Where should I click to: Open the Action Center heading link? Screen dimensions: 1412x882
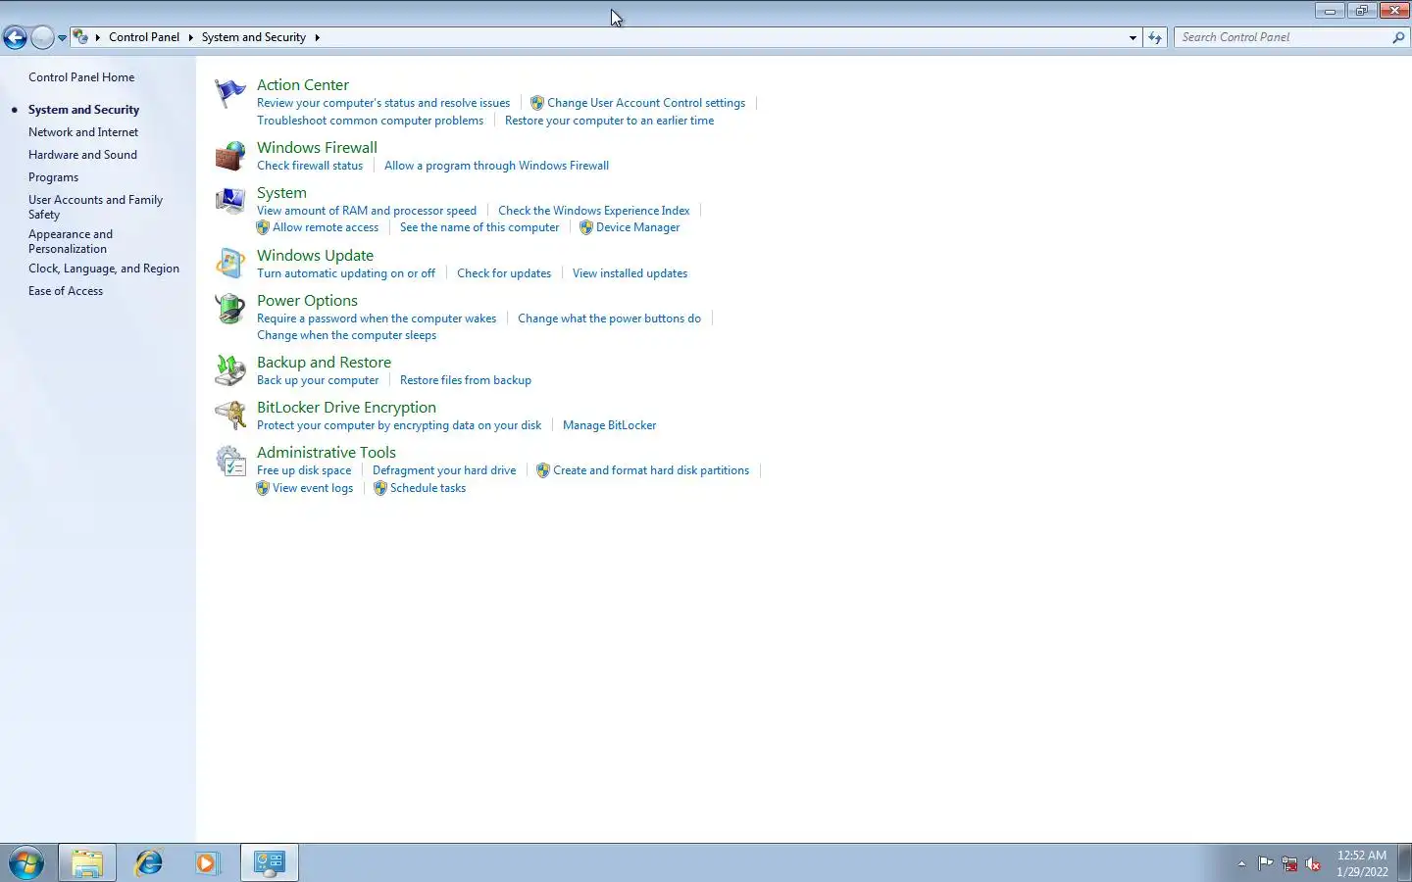coord(303,85)
